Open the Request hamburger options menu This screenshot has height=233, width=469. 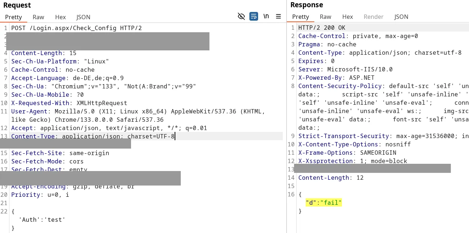(278, 16)
